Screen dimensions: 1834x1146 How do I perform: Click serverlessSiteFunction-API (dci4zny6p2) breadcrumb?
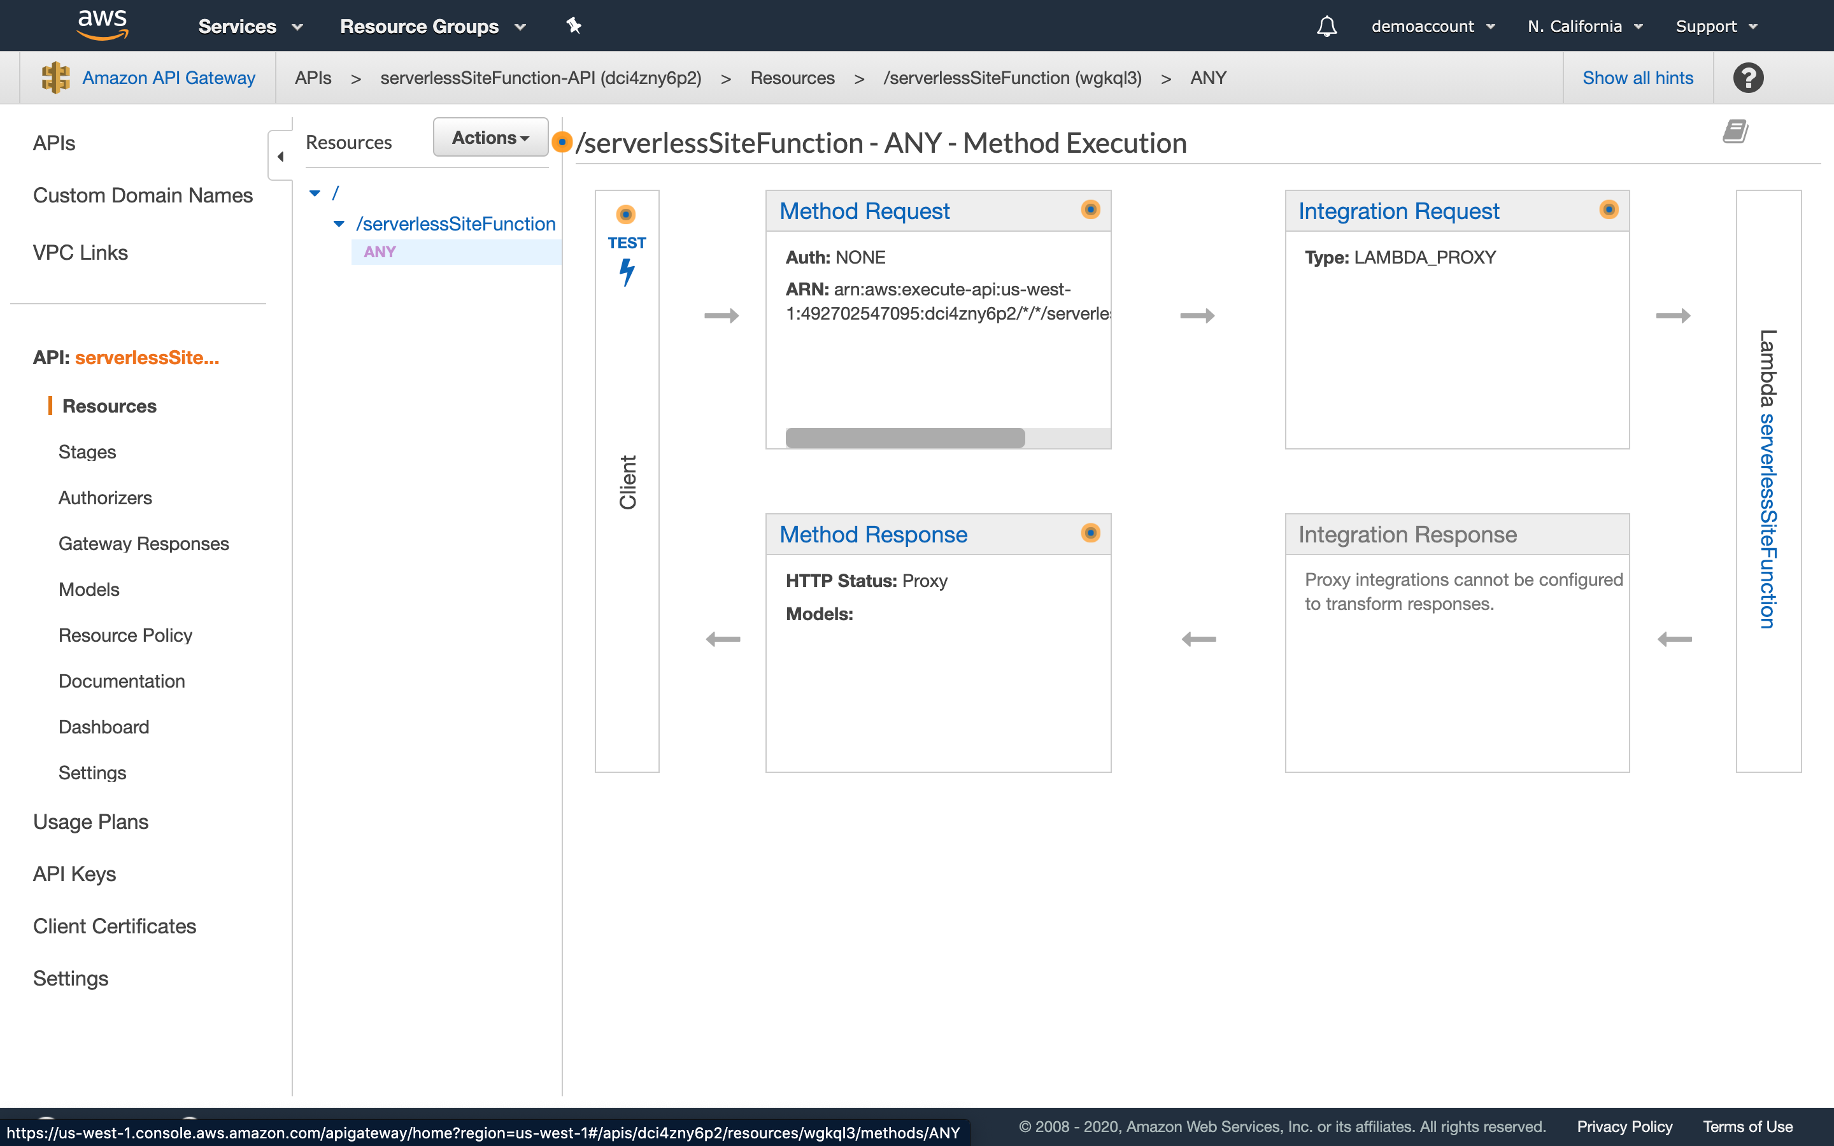tap(541, 78)
